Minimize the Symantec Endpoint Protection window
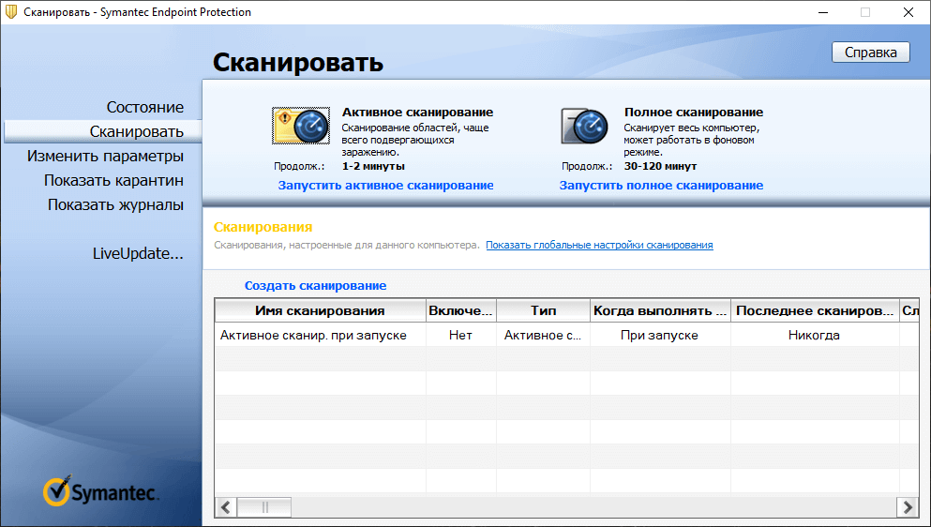The height and width of the screenshot is (527, 931). [x=822, y=12]
